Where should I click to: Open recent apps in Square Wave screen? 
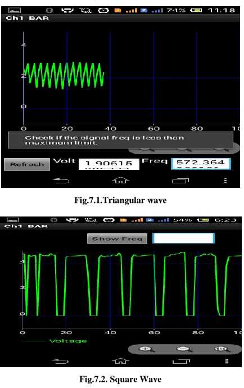181,362
